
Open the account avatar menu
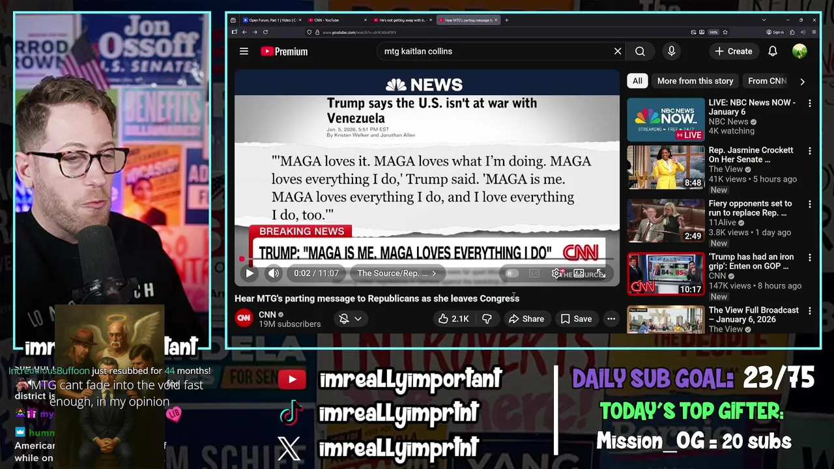point(799,51)
